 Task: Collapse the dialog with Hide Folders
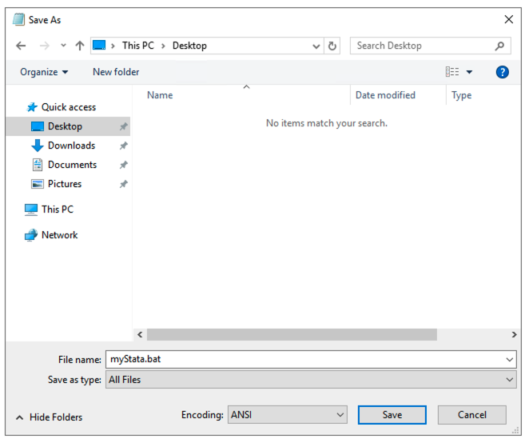coord(49,417)
